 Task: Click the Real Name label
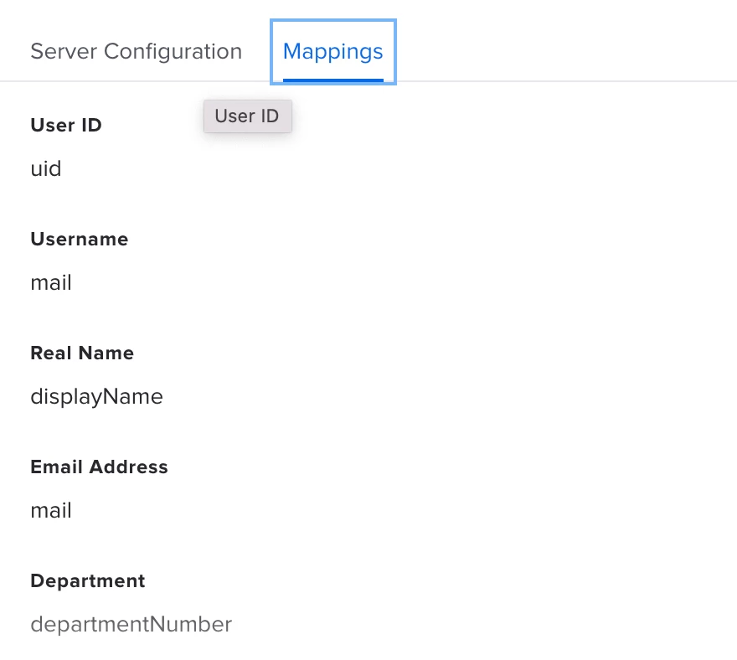coord(82,353)
